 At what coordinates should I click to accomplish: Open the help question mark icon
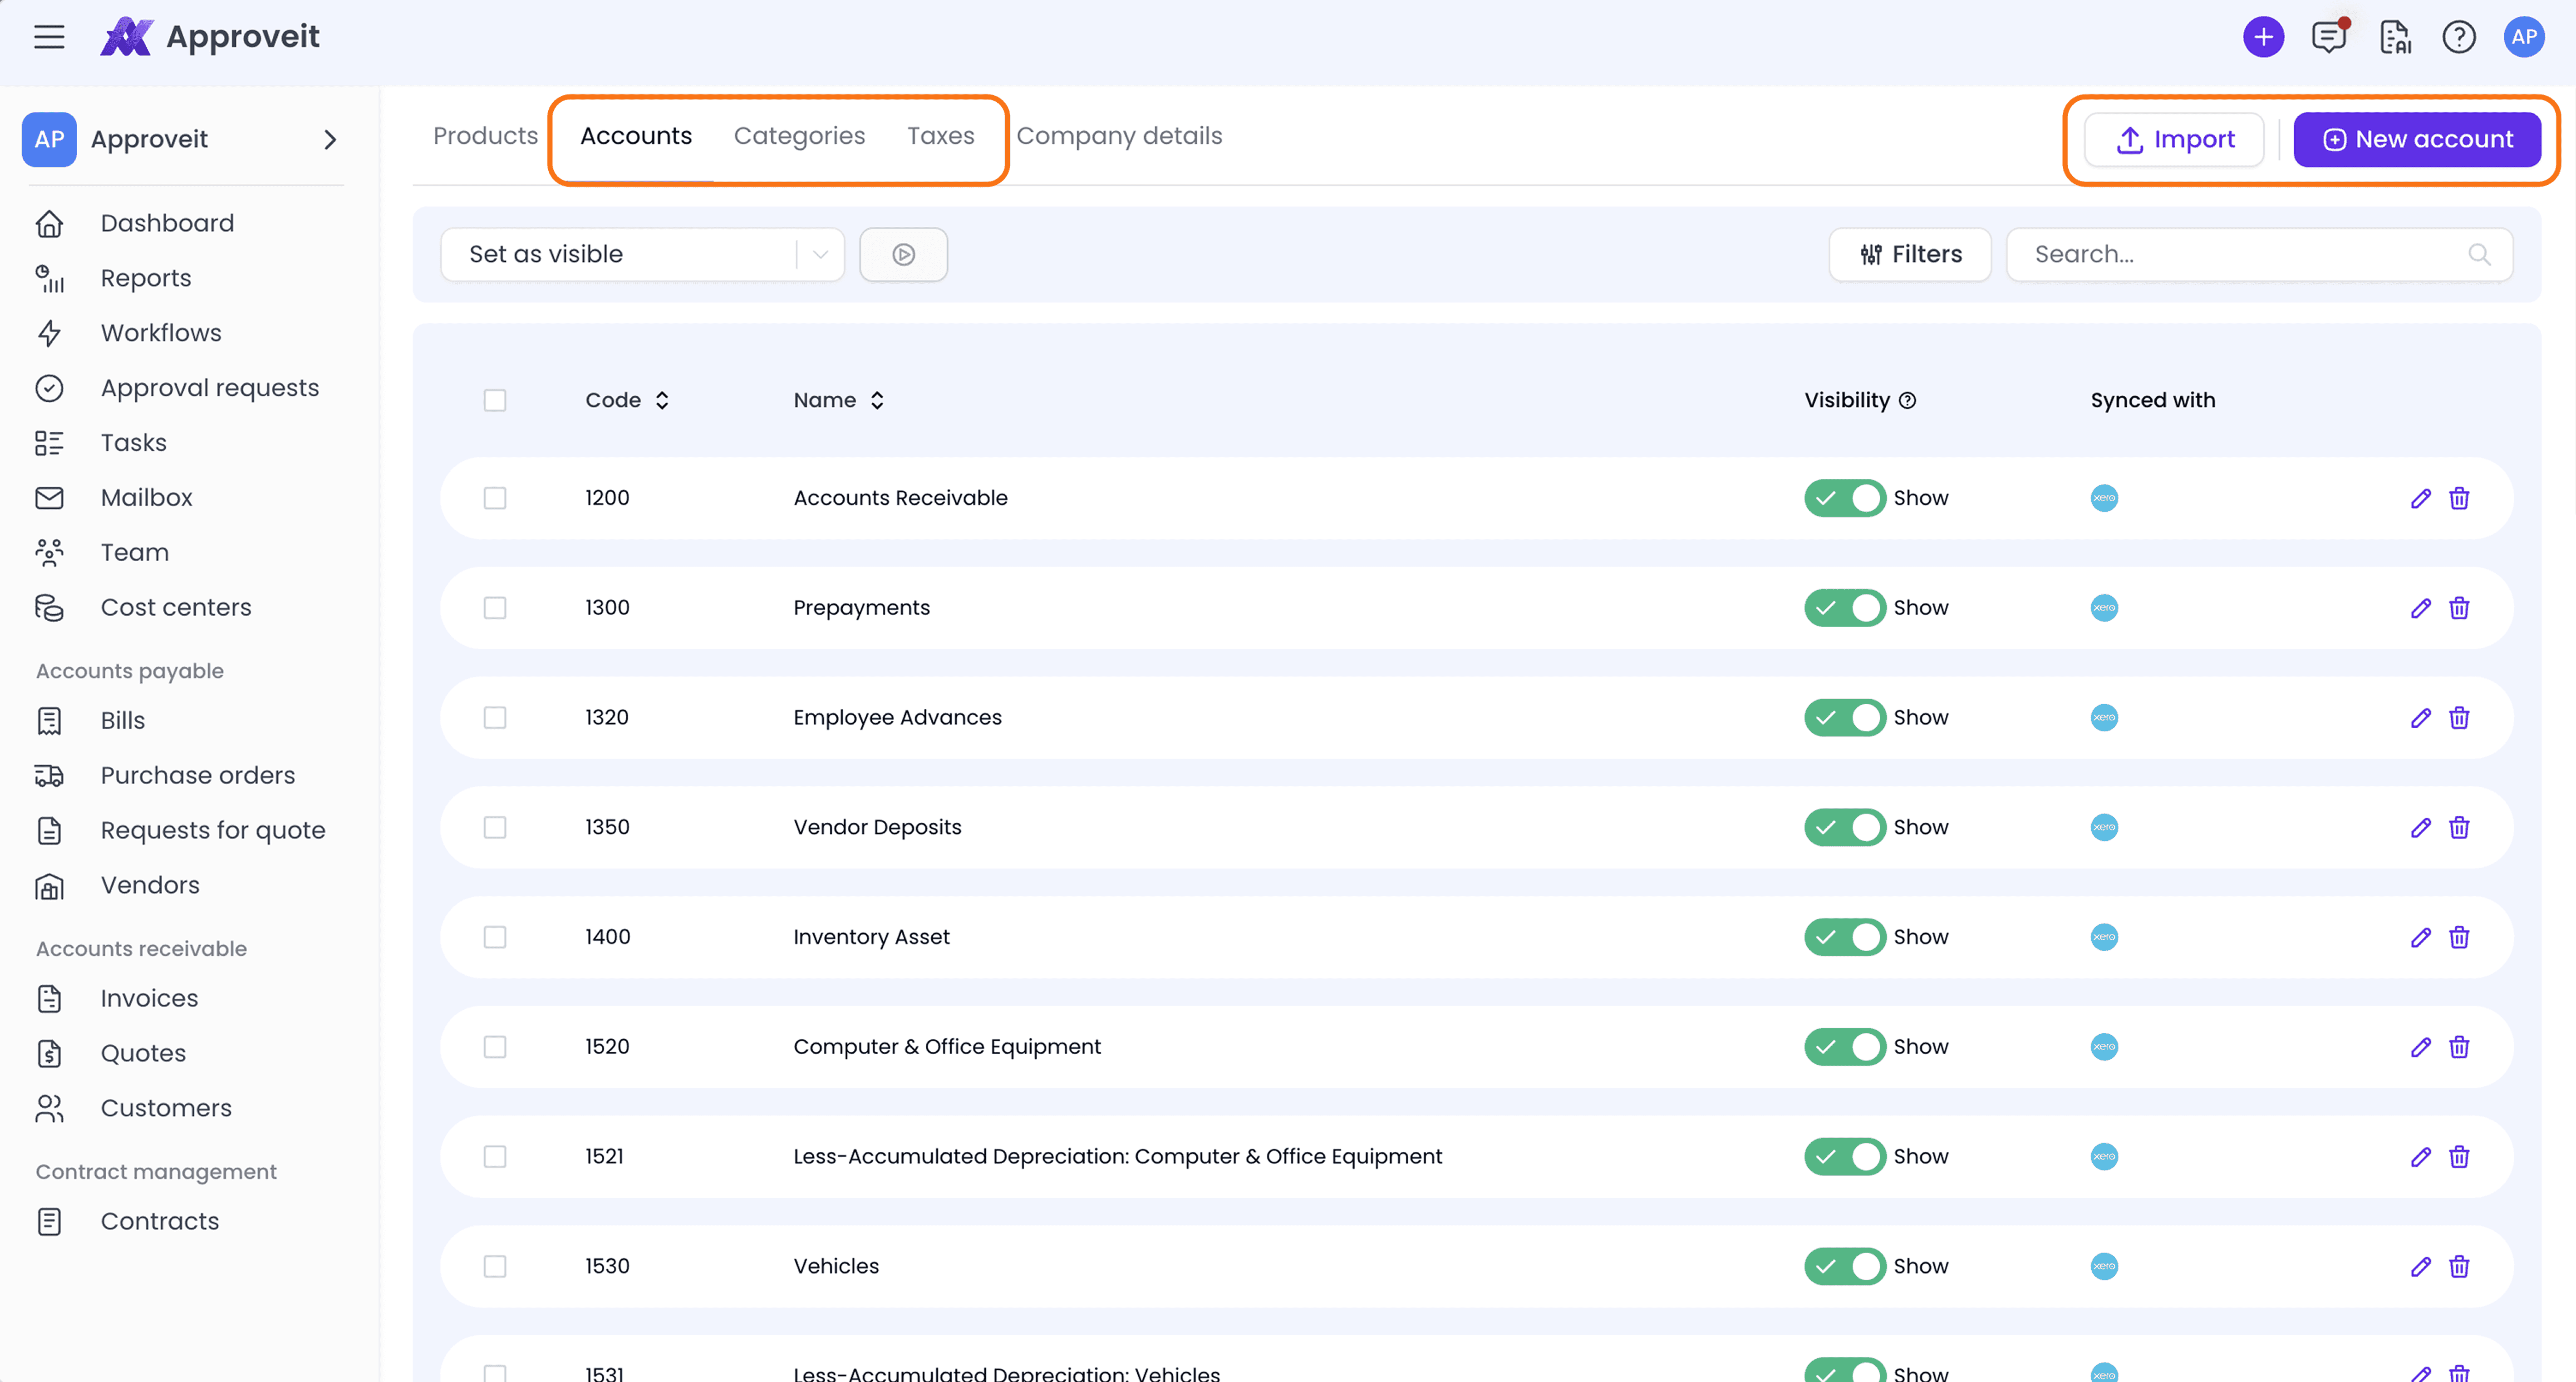click(x=2459, y=37)
